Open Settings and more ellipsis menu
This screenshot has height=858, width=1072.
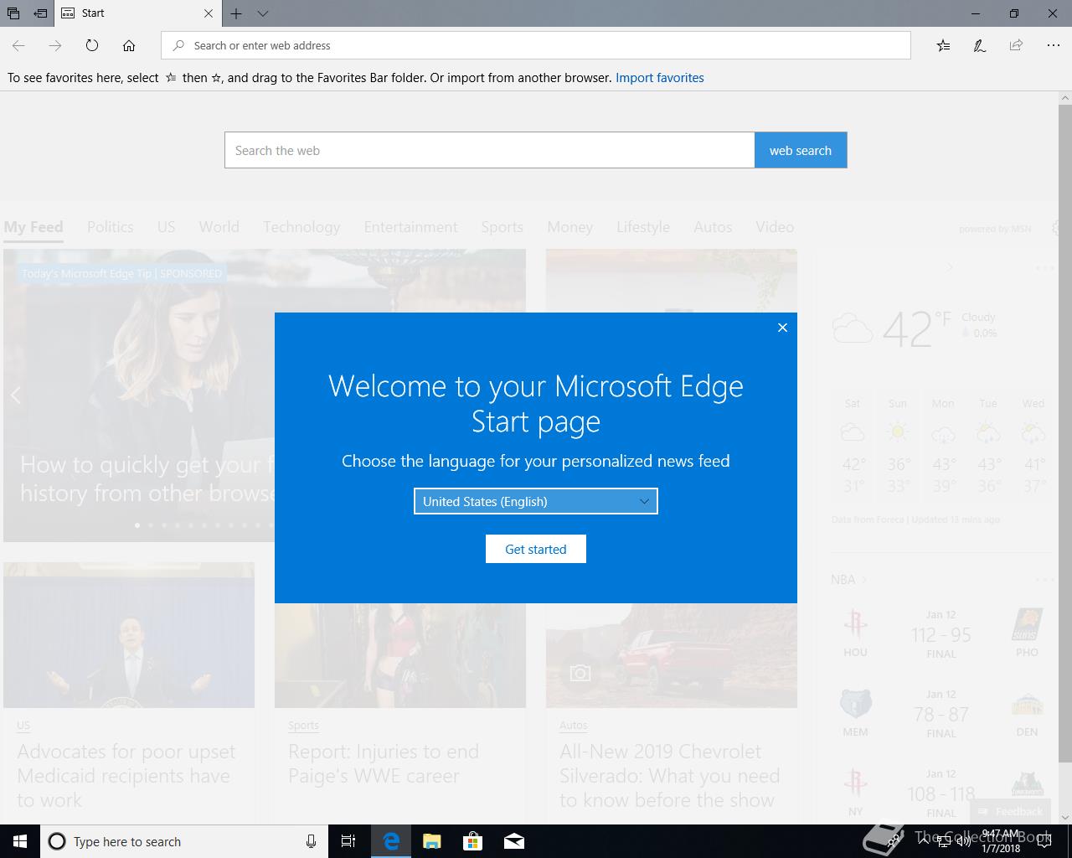pyautogui.click(x=1053, y=45)
